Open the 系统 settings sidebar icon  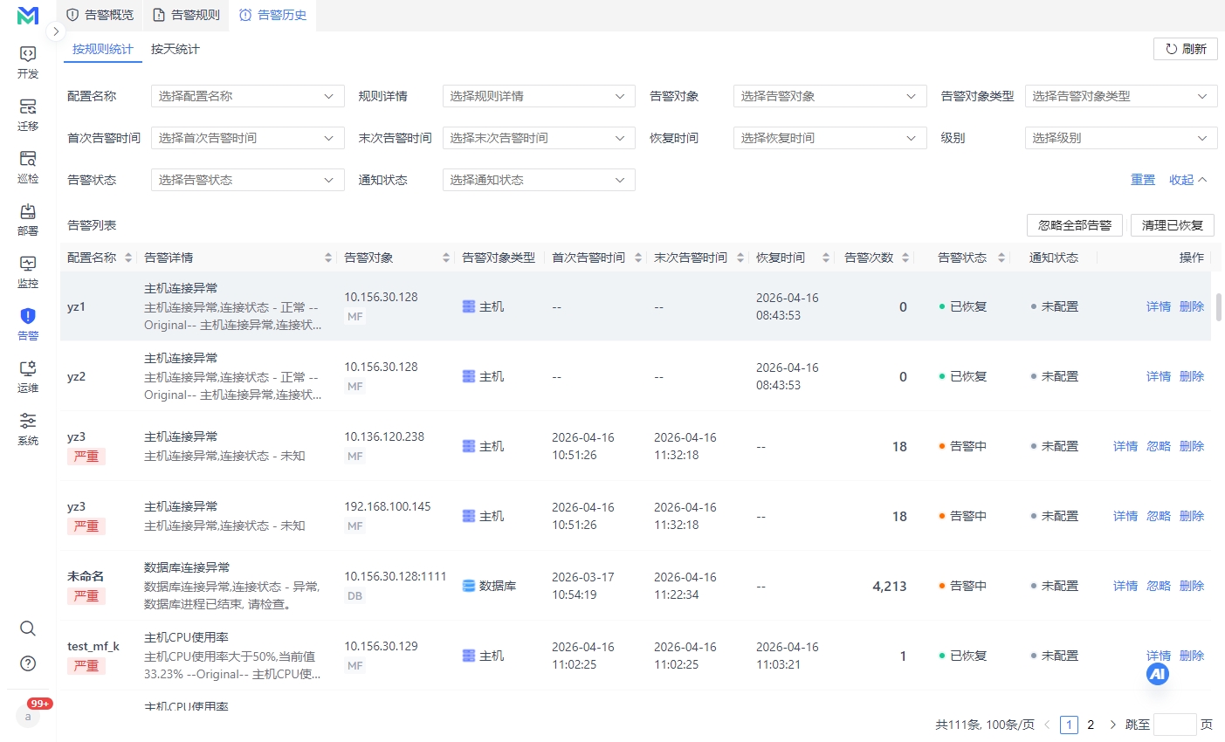pyautogui.click(x=28, y=429)
